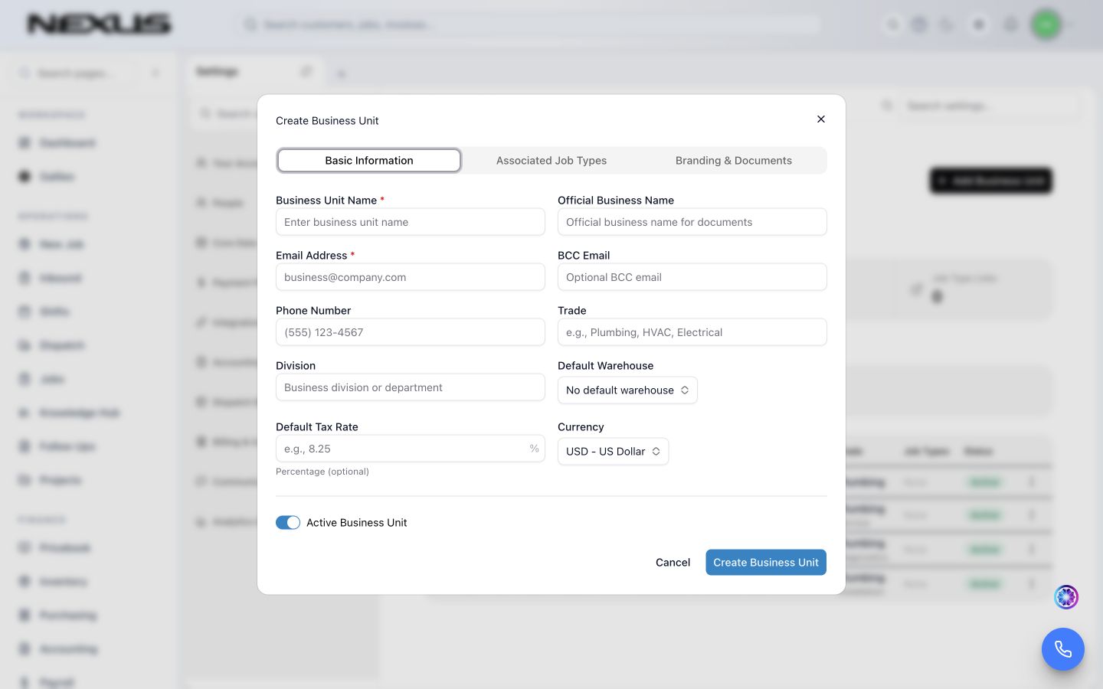Click the green user avatar
This screenshot has width=1103, height=689.
pyautogui.click(x=1046, y=24)
